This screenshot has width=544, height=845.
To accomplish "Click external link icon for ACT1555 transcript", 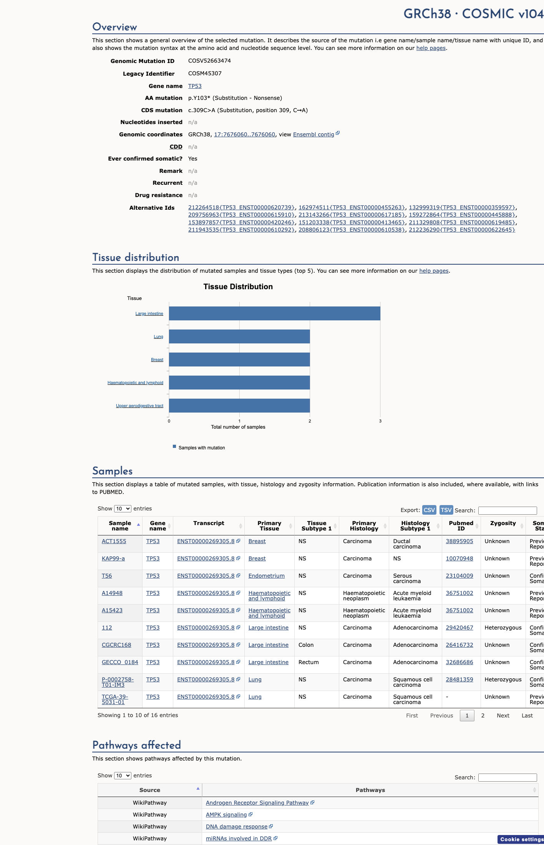I will pyautogui.click(x=238, y=541).
